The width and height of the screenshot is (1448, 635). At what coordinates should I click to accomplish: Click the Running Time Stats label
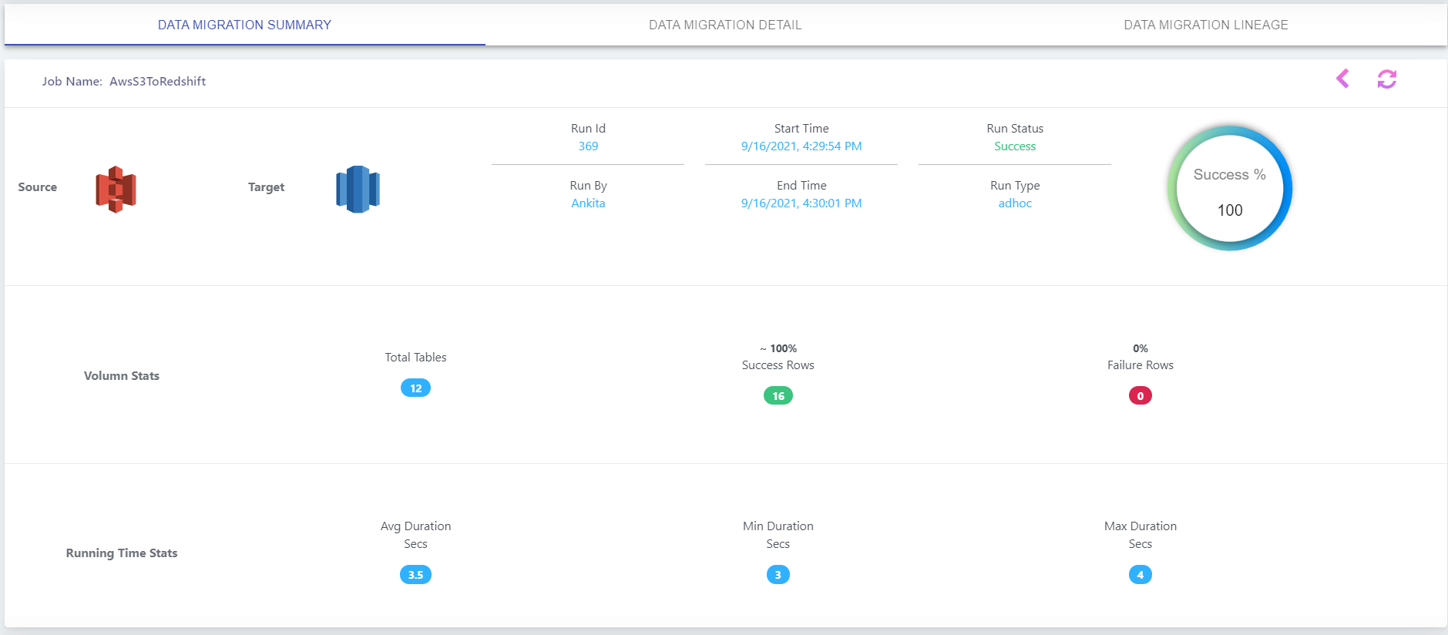coord(122,553)
